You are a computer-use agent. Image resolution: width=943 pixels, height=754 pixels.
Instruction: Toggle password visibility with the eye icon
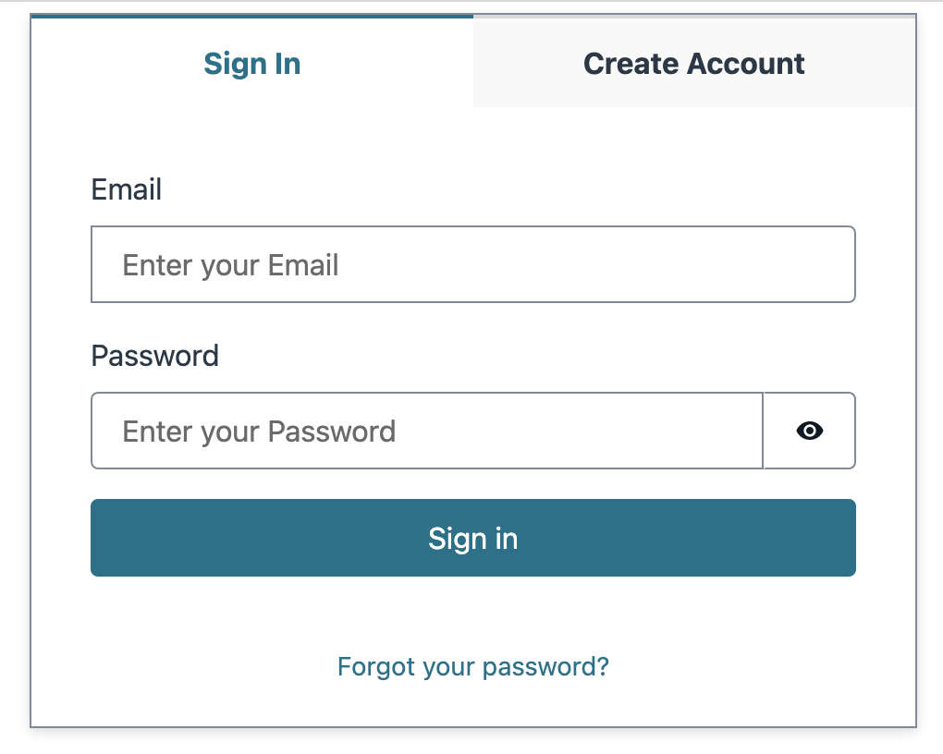pos(809,431)
